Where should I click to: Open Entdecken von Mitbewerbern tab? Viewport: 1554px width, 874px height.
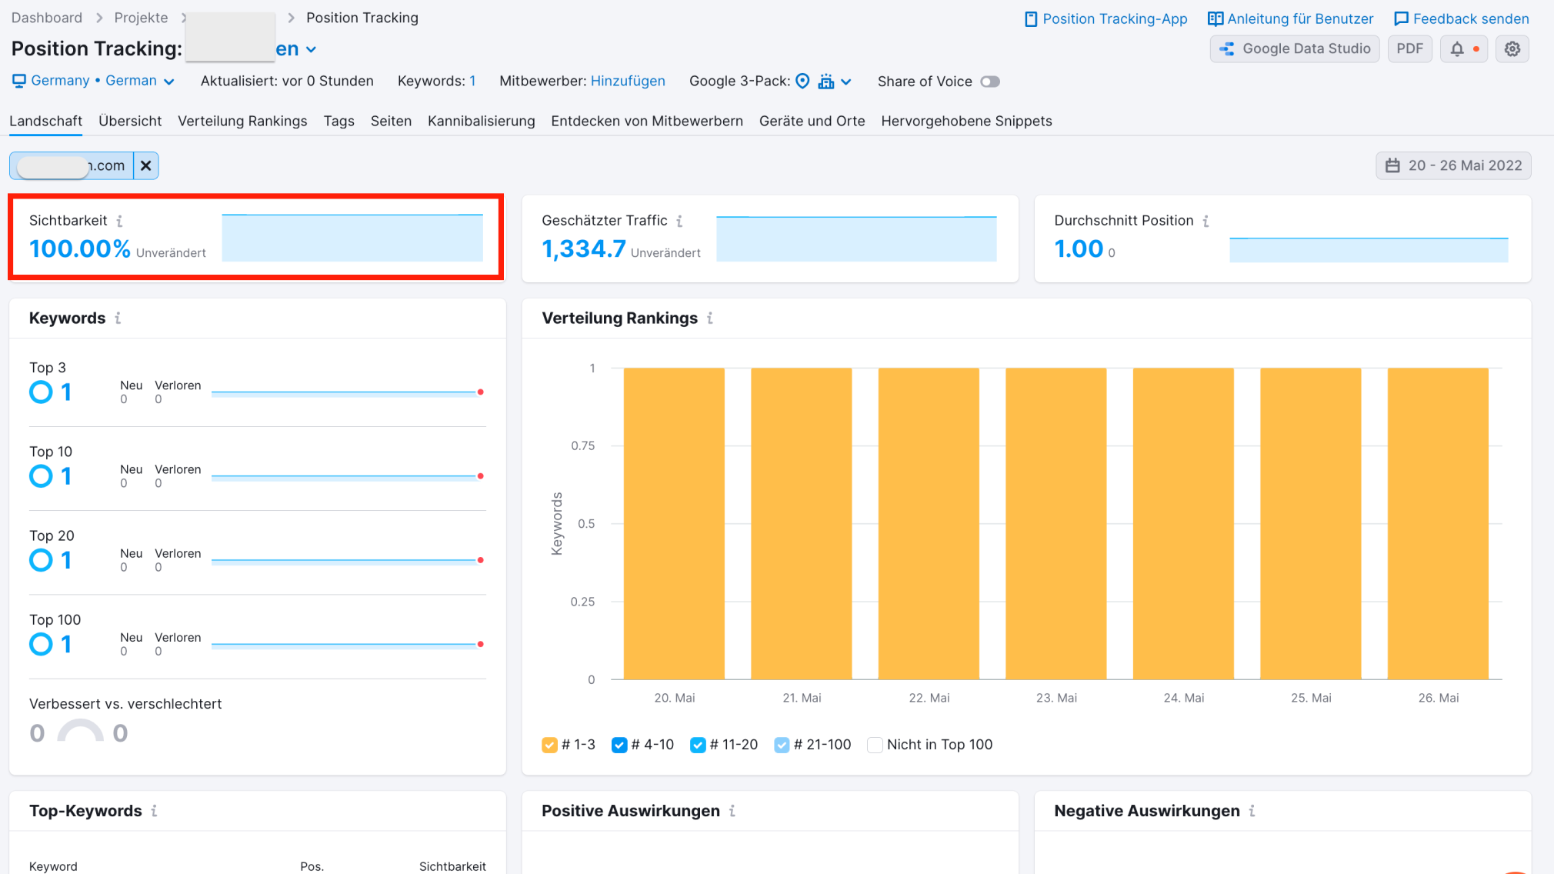(647, 121)
